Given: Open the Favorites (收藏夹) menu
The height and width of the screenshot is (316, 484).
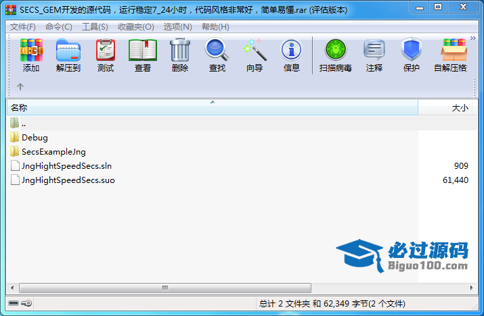Looking at the screenshot, I should point(136,27).
